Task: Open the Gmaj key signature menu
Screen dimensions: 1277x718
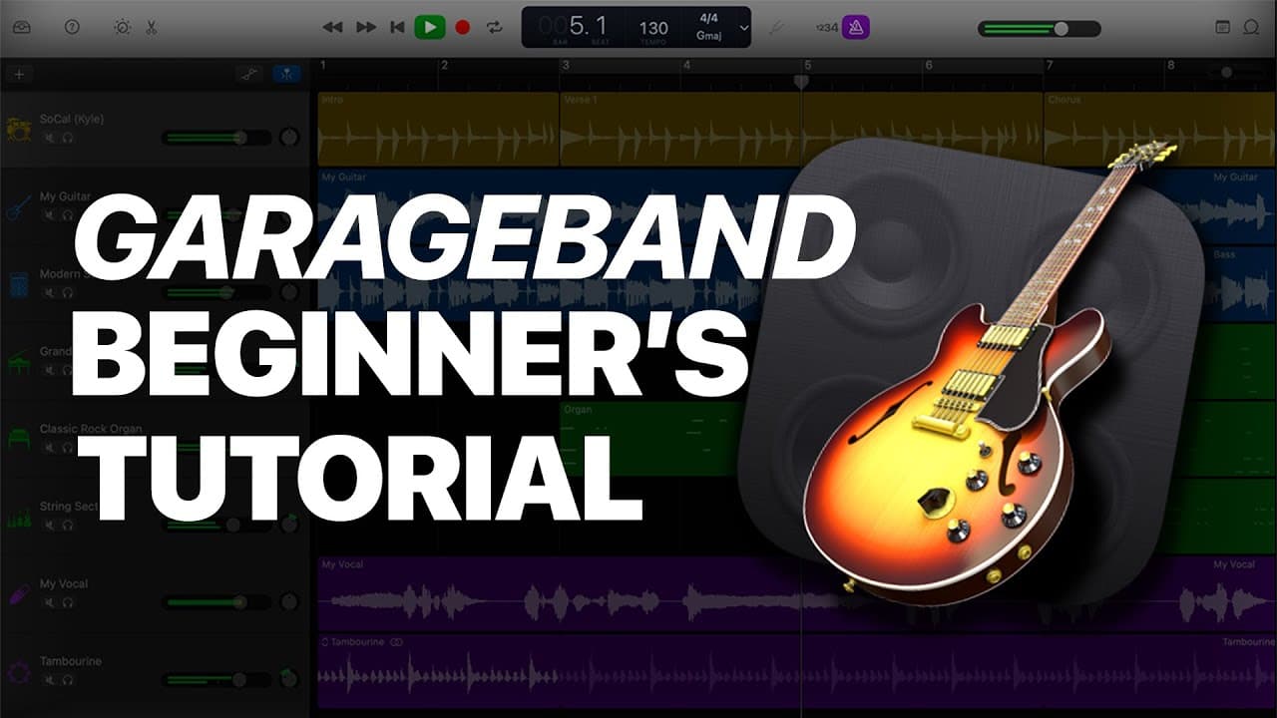Action: pyautogui.click(x=708, y=37)
